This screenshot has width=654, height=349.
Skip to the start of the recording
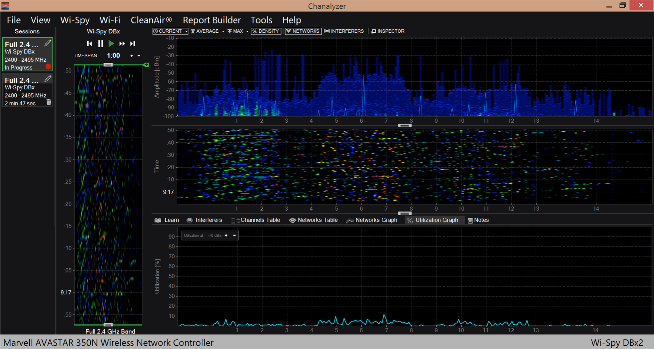(90, 44)
